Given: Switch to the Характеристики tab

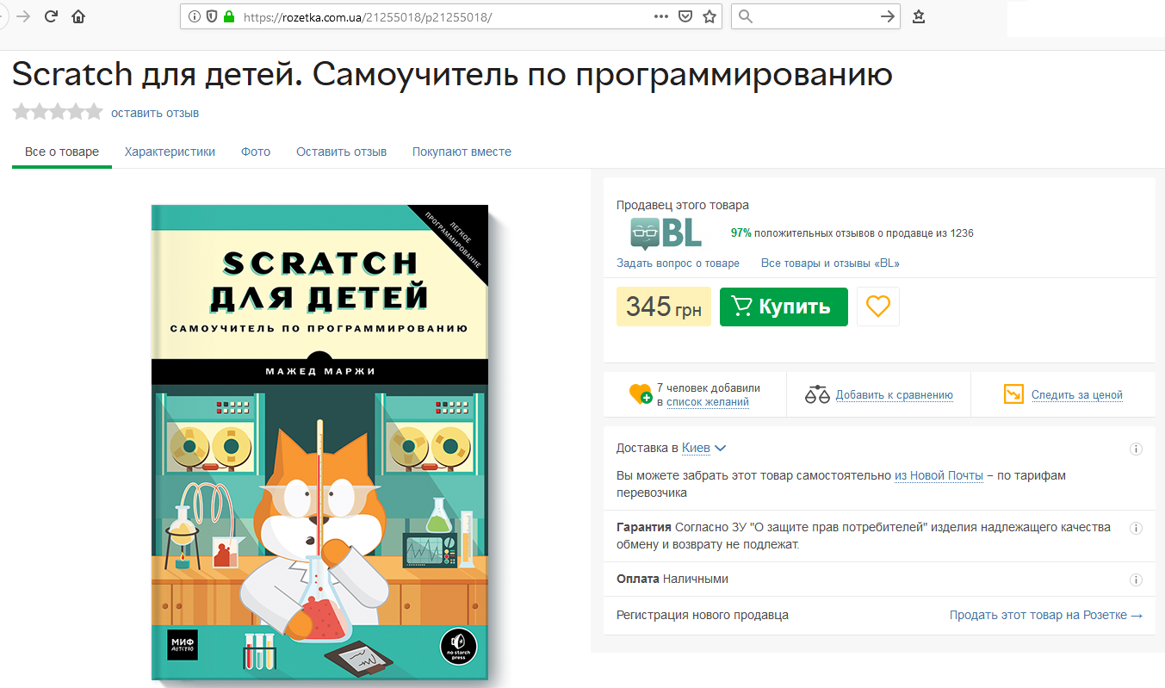Looking at the screenshot, I should click(170, 152).
